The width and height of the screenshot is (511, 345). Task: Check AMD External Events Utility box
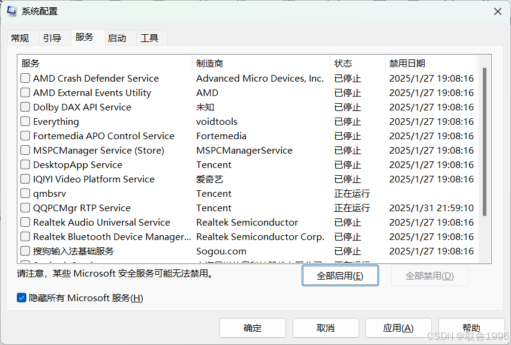click(25, 92)
